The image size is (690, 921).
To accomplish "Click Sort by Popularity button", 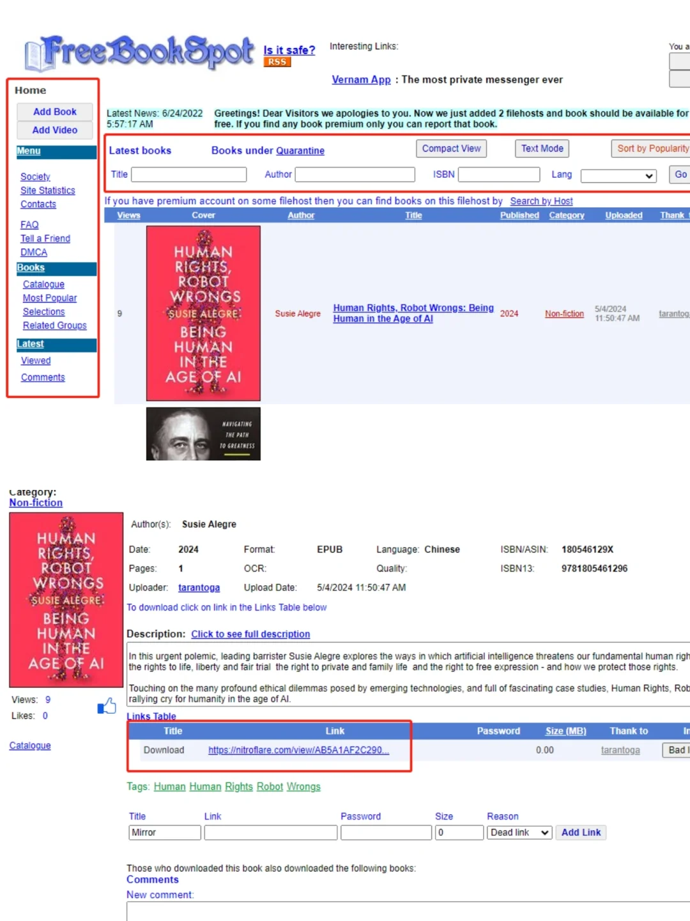I will pyautogui.click(x=651, y=148).
